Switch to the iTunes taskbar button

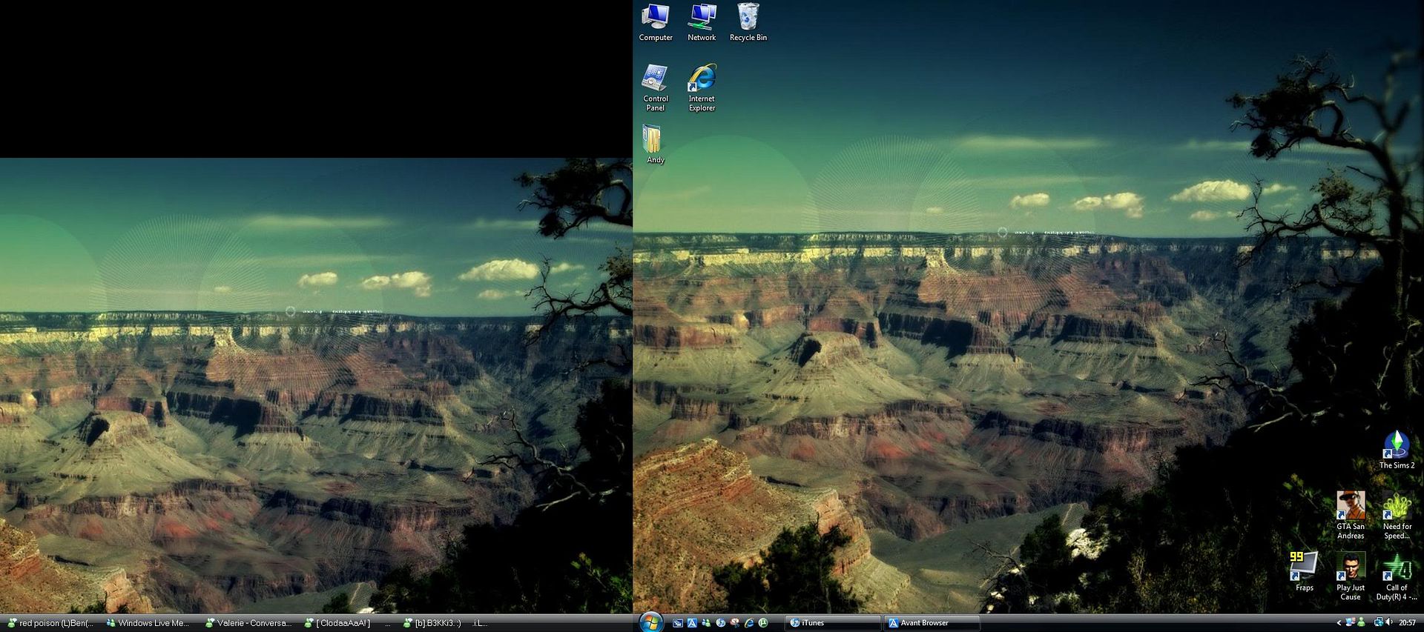click(x=832, y=623)
